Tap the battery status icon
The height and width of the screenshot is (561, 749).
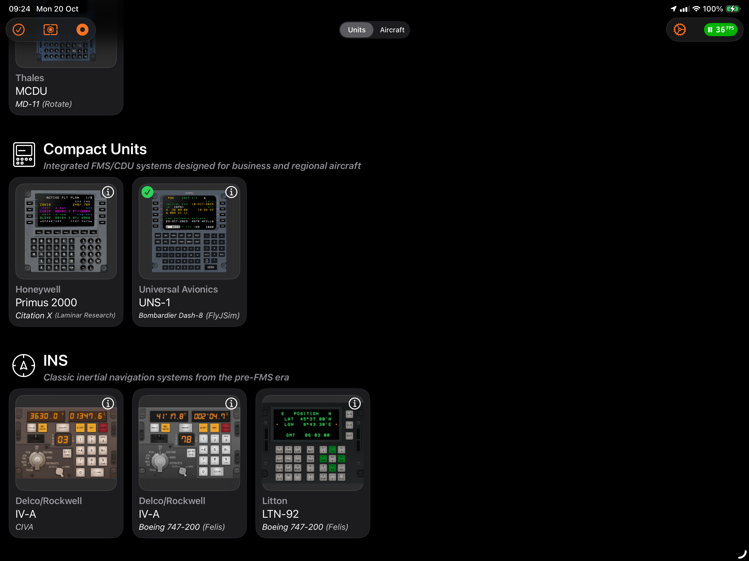click(x=733, y=9)
